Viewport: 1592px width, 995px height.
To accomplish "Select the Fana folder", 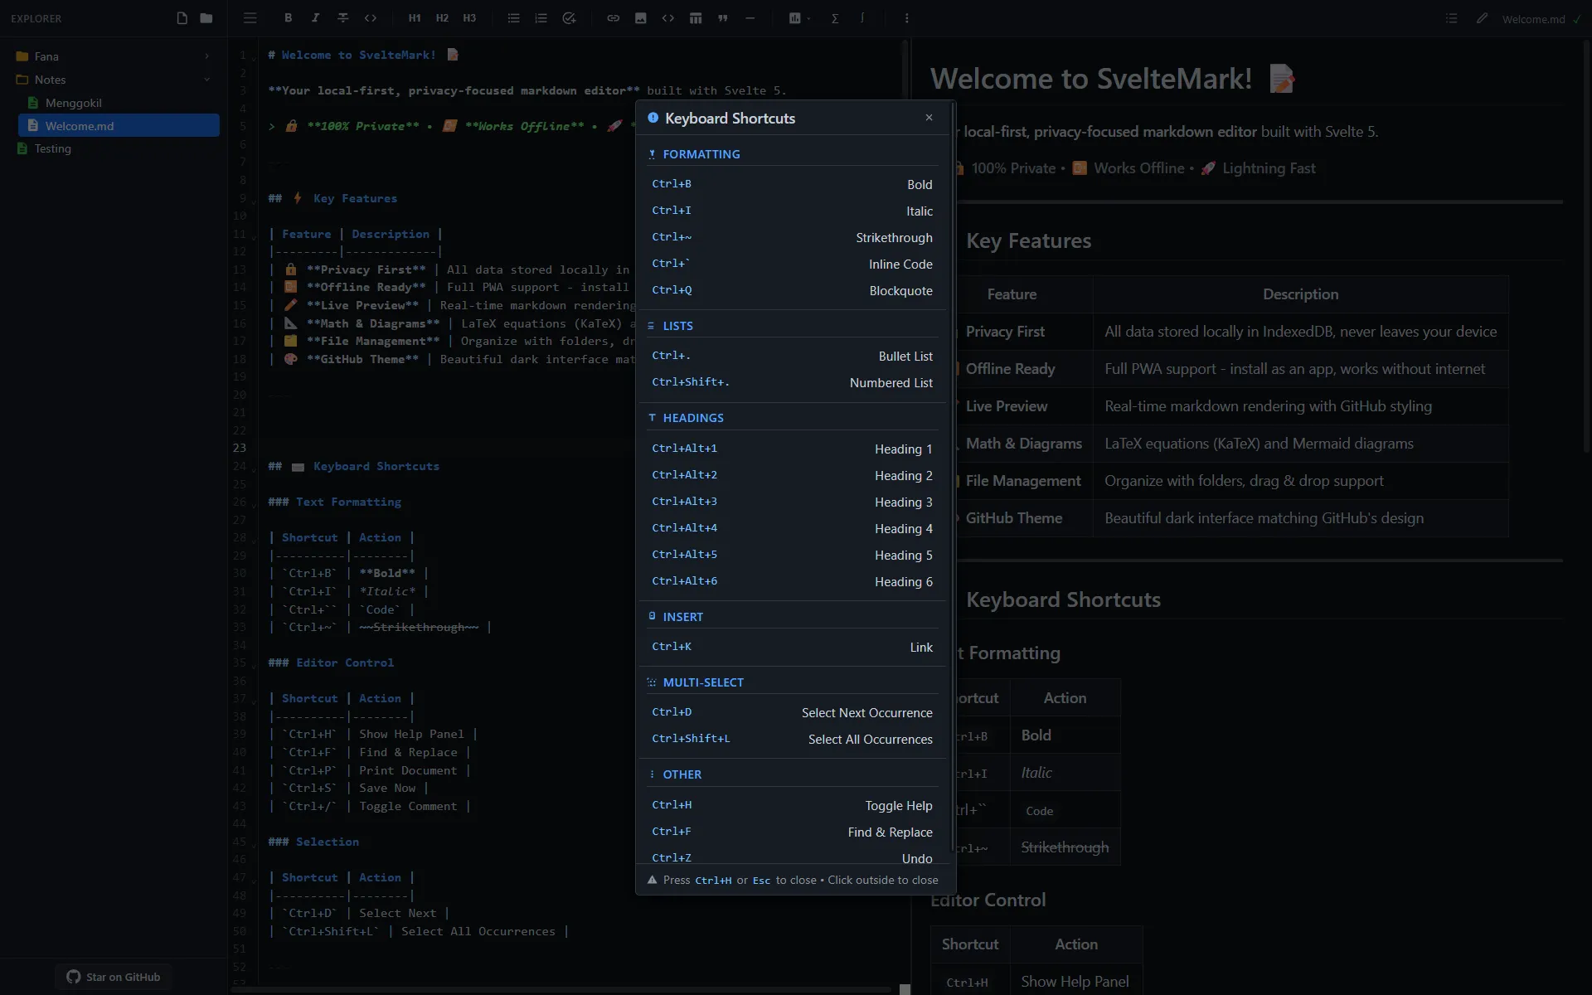I will click(x=114, y=56).
